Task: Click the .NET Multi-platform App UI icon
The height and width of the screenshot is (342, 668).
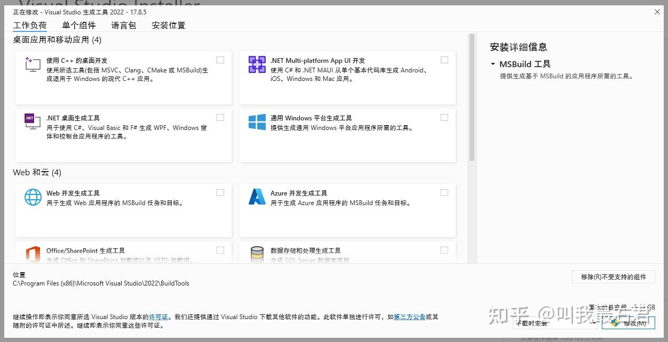Action: pyautogui.click(x=257, y=64)
